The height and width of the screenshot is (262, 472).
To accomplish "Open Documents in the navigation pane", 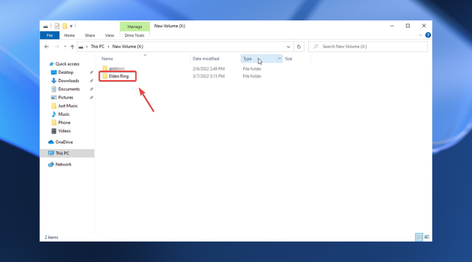I will [66, 89].
